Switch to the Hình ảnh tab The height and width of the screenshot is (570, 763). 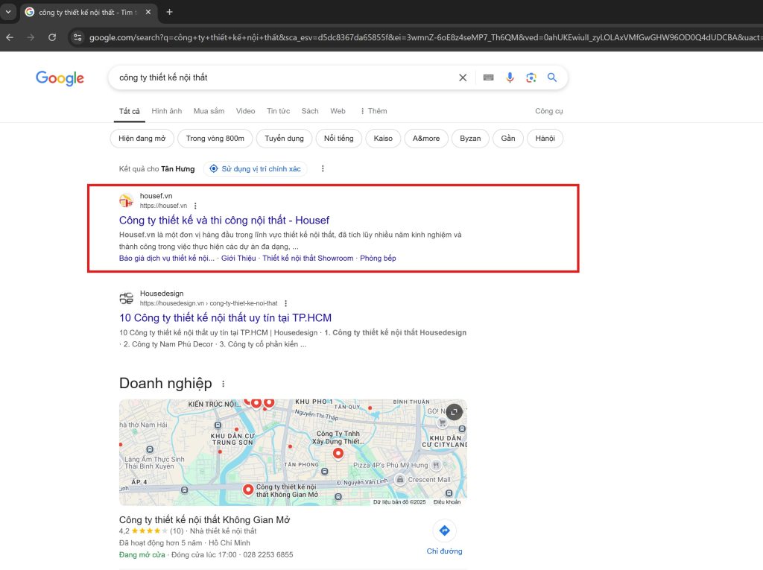point(166,111)
